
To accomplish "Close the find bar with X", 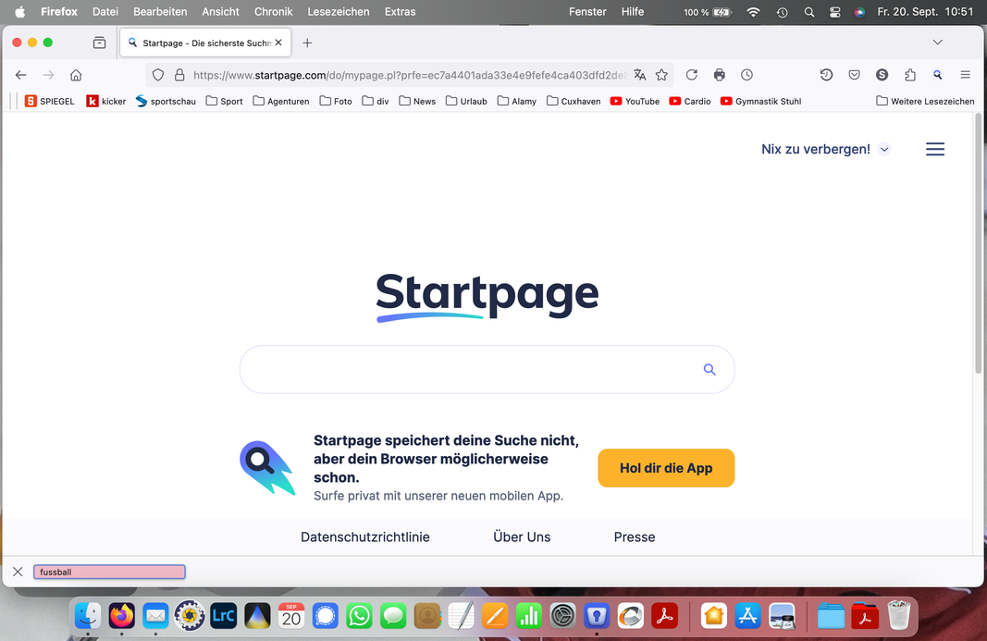I will pos(18,572).
